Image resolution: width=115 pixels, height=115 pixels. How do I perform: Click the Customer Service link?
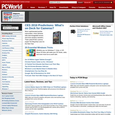[18, 18]
